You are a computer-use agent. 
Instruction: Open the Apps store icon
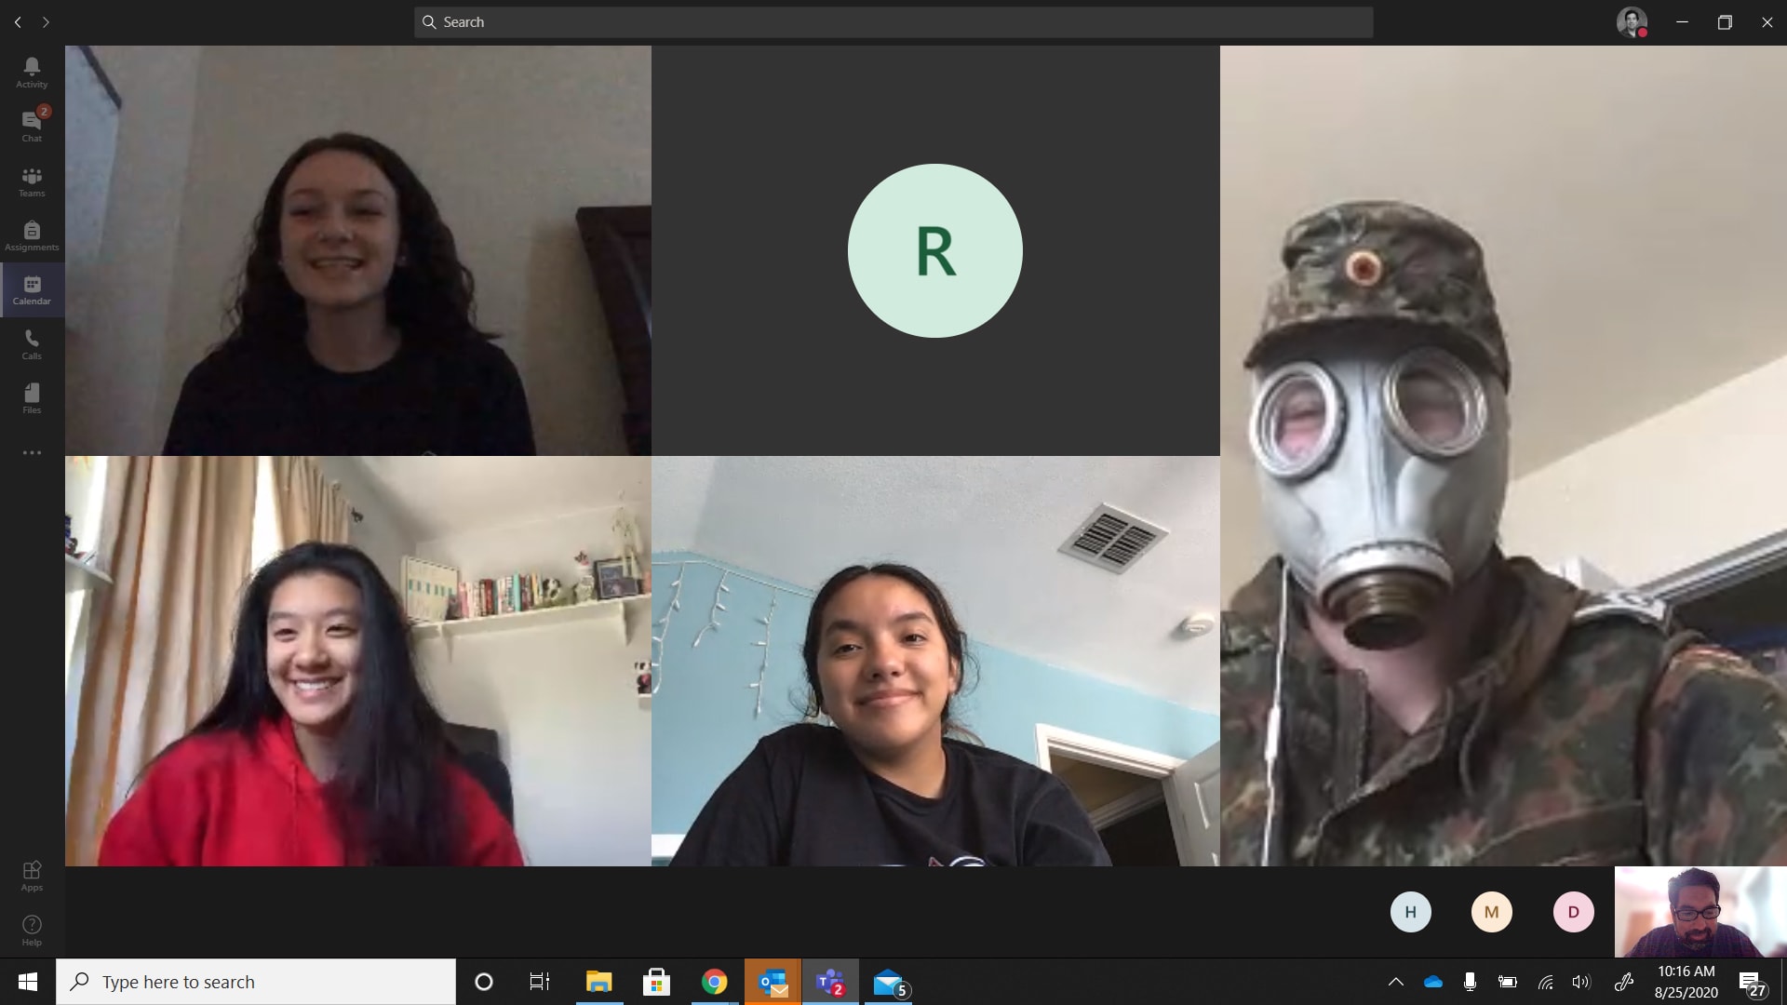click(32, 875)
